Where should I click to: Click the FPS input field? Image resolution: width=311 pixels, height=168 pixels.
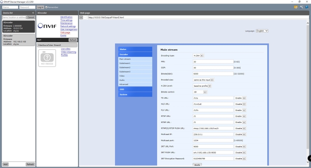pos(213,62)
